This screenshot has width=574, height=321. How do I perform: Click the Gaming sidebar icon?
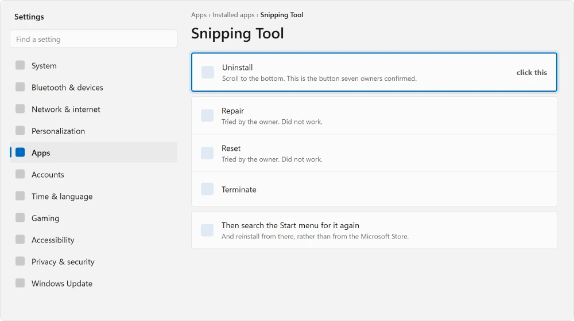[x=20, y=218]
